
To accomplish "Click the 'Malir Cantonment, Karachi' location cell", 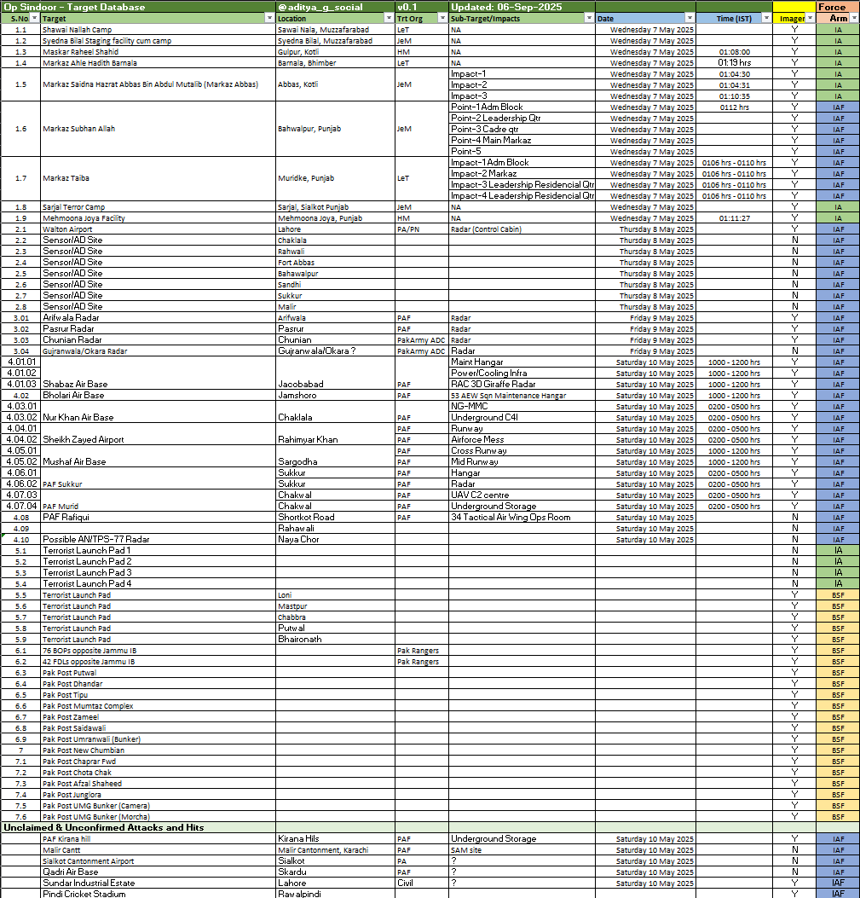I will point(336,850).
